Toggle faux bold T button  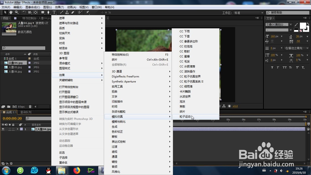(x=272, y=67)
